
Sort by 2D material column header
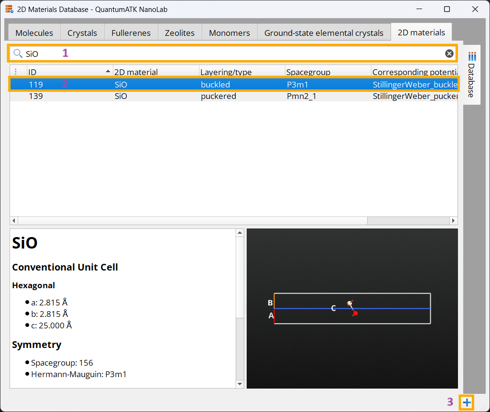pyautogui.click(x=156, y=72)
